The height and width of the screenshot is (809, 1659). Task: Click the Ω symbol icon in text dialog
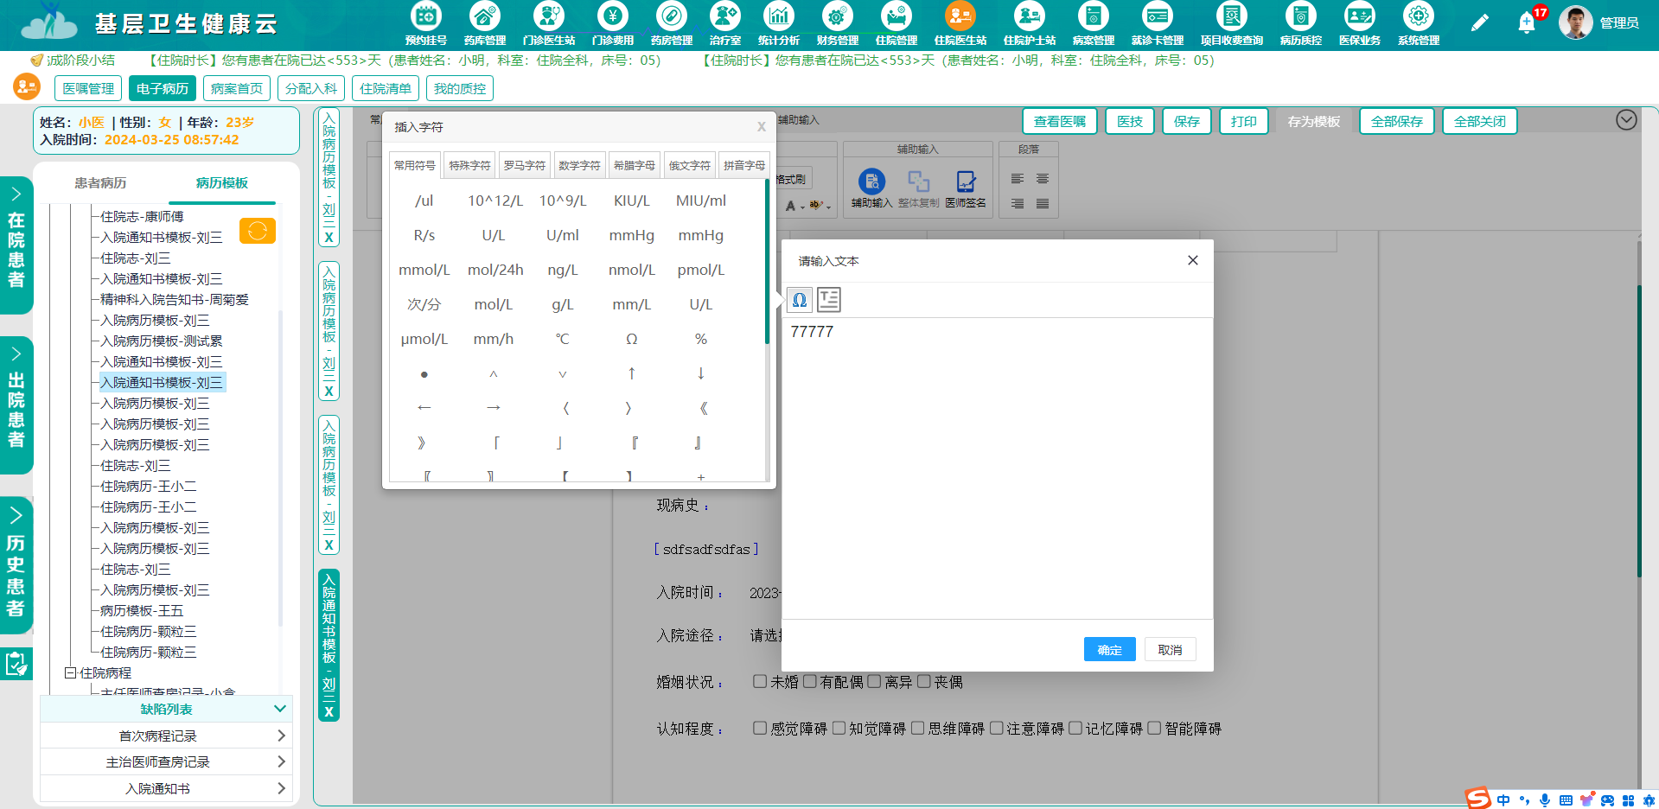point(799,300)
